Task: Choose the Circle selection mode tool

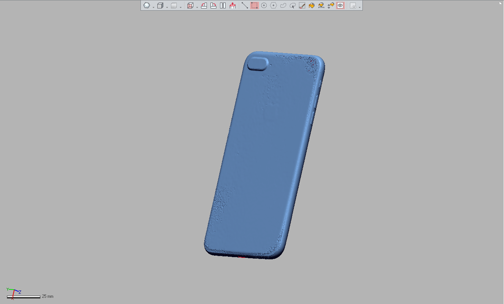Action: pos(264,5)
